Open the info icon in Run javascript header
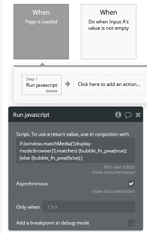The width and height of the screenshot is (147, 234). tap(118, 115)
